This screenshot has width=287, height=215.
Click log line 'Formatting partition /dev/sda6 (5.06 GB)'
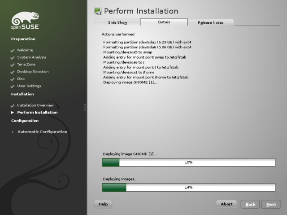pyautogui.click(x=147, y=47)
